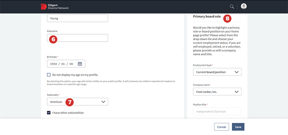Click the red step 8 marker
The image size is (288, 135).
point(227,19)
